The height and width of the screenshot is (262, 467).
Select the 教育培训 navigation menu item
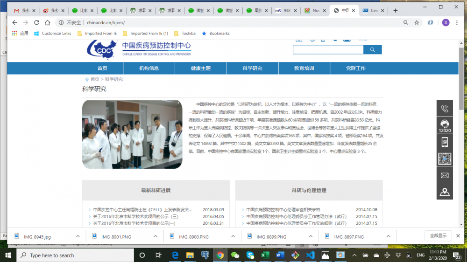[x=304, y=69]
